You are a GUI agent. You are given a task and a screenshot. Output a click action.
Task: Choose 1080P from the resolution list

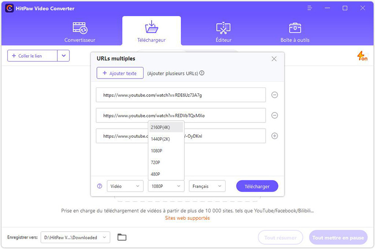(x=166, y=151)
